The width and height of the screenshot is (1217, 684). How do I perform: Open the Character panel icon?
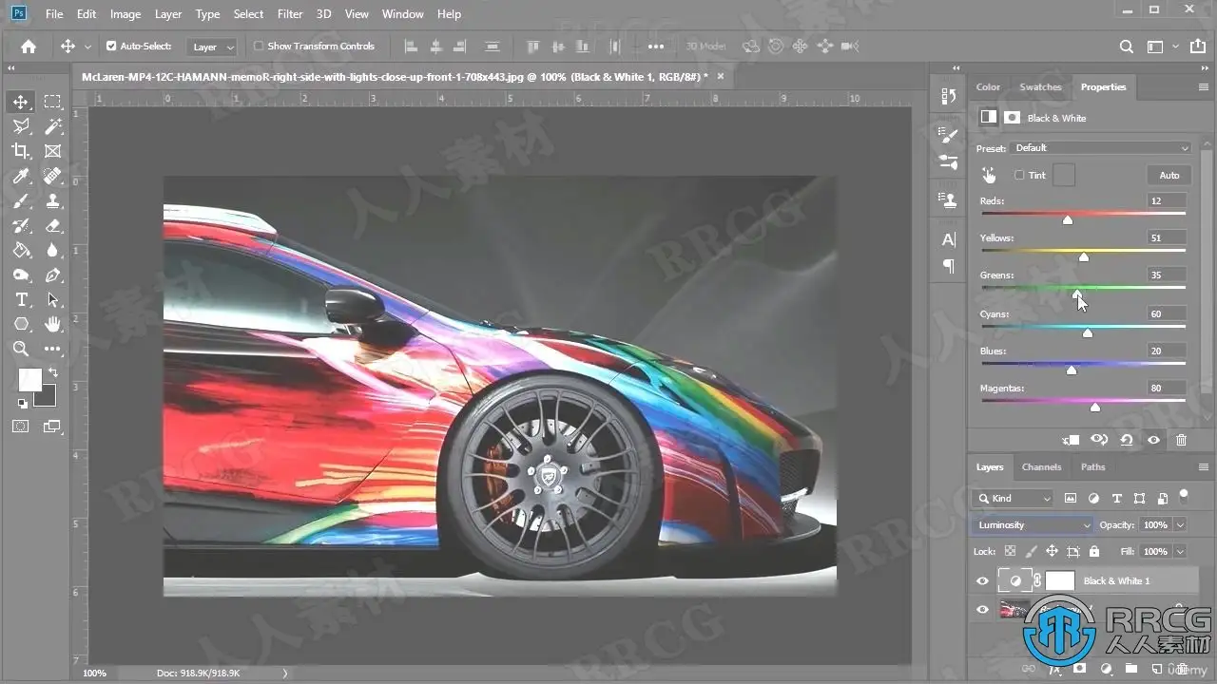click(948, 239)
